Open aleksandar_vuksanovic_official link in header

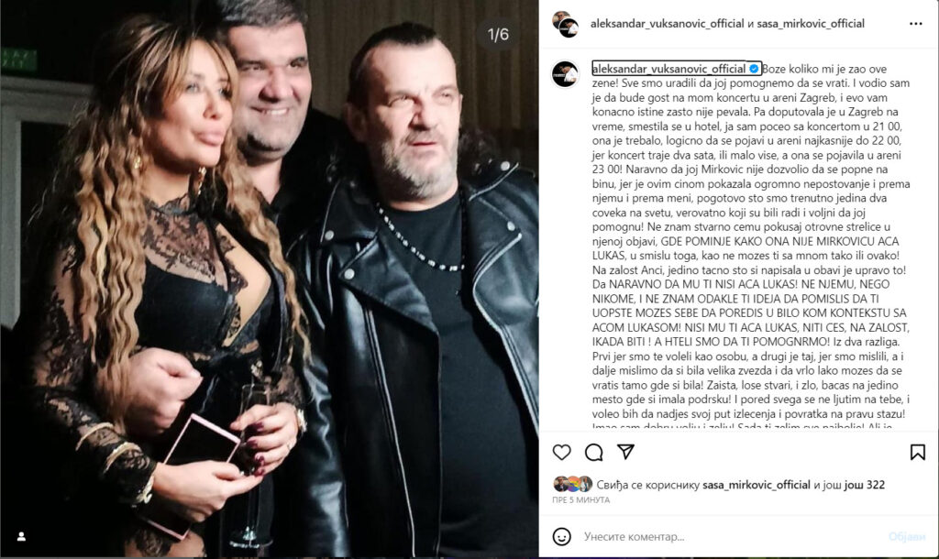pyautogui.click(x=668, y=24)
